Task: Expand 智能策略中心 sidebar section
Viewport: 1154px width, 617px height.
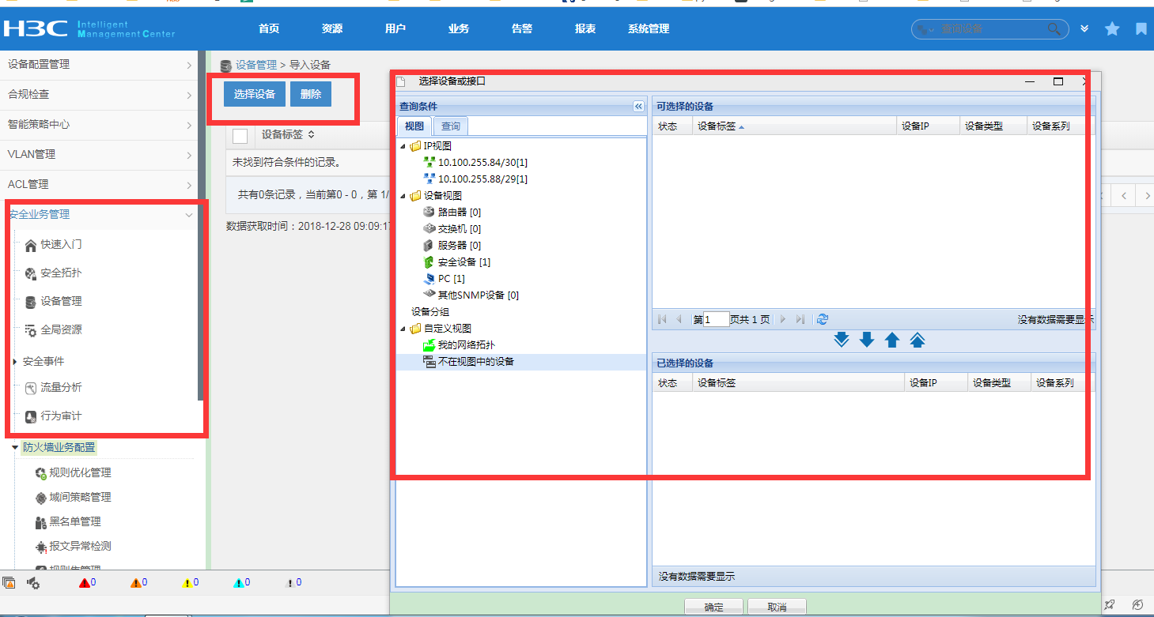Action: click(99, 124)
